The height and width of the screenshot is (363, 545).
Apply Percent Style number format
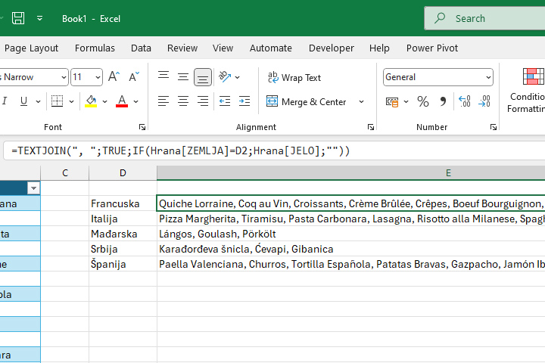[423, 101]
